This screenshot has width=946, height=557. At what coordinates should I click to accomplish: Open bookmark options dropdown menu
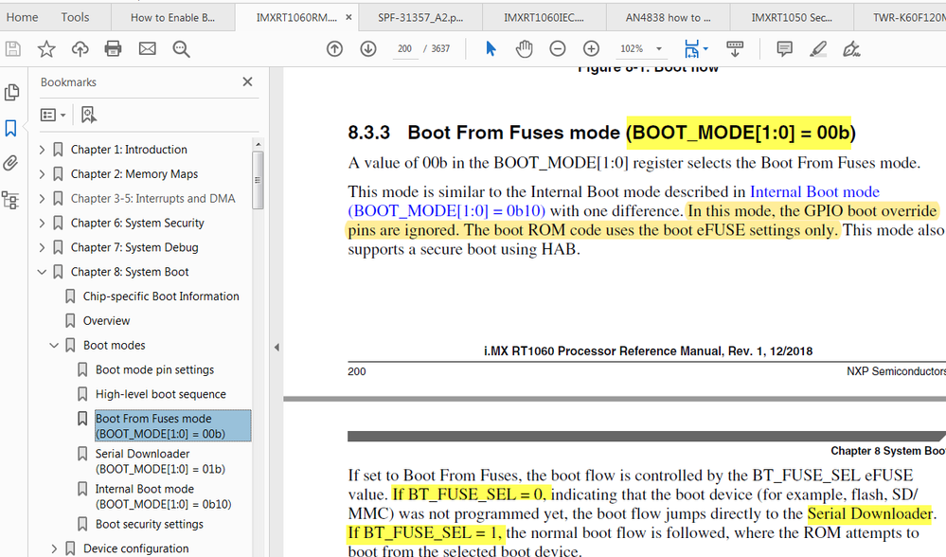coord(53,115)
